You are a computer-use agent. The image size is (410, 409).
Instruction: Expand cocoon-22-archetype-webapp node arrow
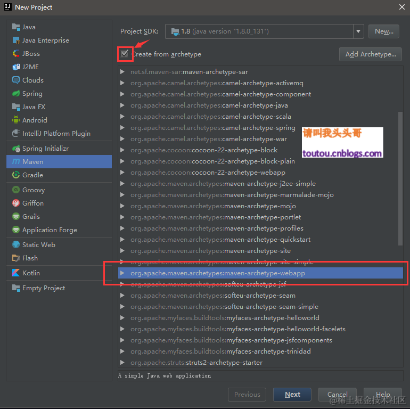tap(122, 173)
